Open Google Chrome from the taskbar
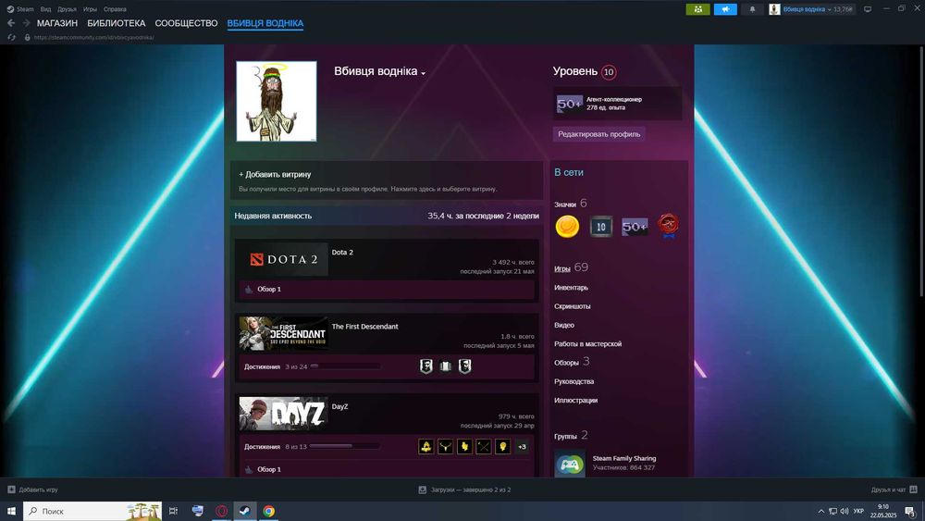Screen dimensions: 925x521 (268, 511)
